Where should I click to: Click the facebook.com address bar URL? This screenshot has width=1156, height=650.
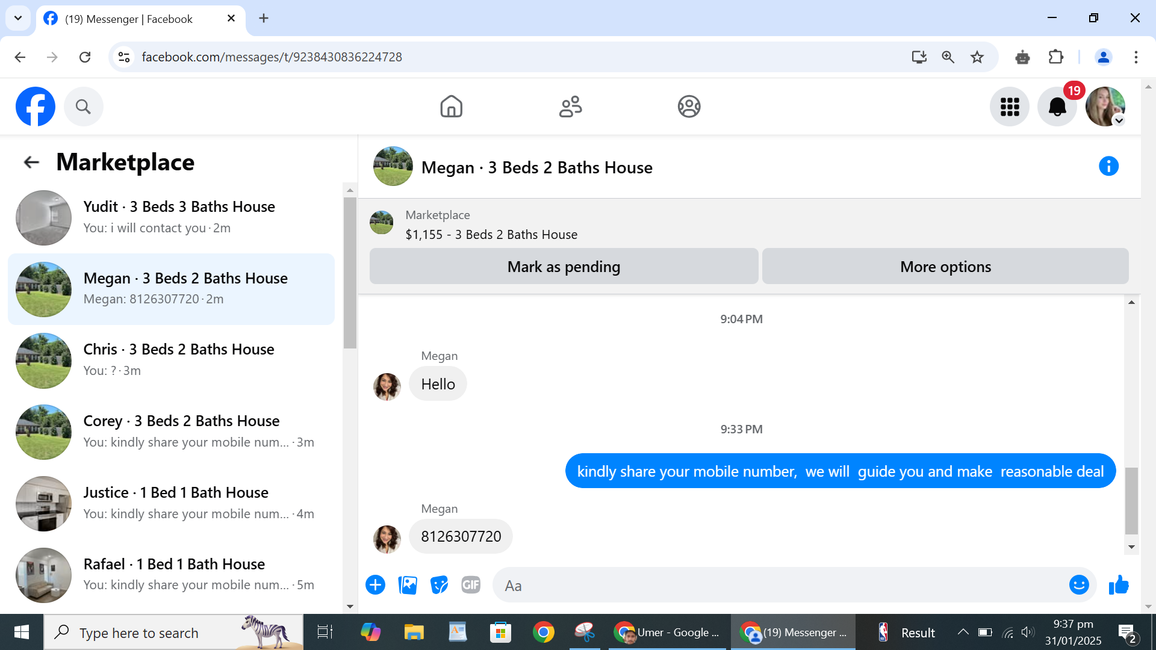[272, 57]
